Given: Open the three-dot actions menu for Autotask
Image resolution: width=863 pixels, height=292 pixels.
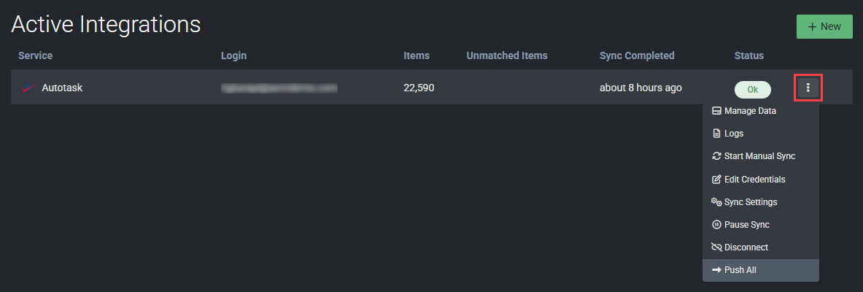Looking at the screenshot, I should tap(808, 88).
